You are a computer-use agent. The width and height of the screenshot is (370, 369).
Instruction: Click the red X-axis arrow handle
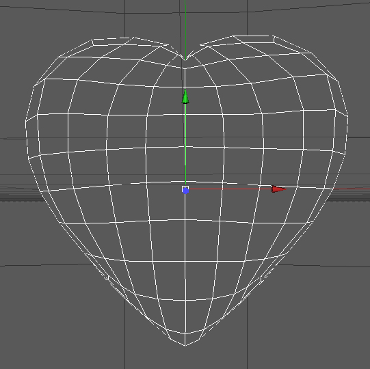click(x=279, y=189)
